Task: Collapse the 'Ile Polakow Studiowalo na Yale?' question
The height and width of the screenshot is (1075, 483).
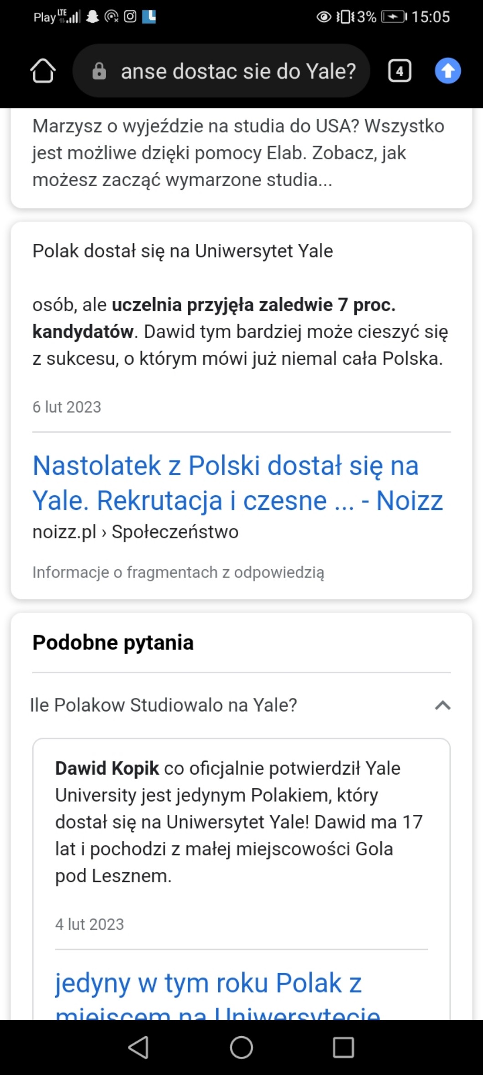Action: click(x=442, y=705)
